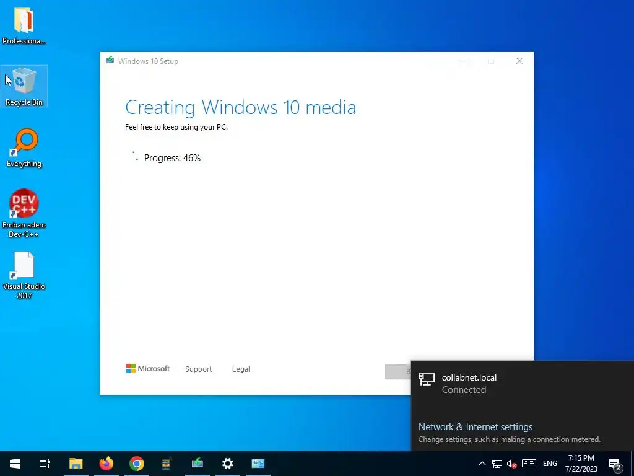Image resolution: width=634 pixels, height=476 pixels.
Task: Open the blue window app on the taskbar
Action: point(258,464)
